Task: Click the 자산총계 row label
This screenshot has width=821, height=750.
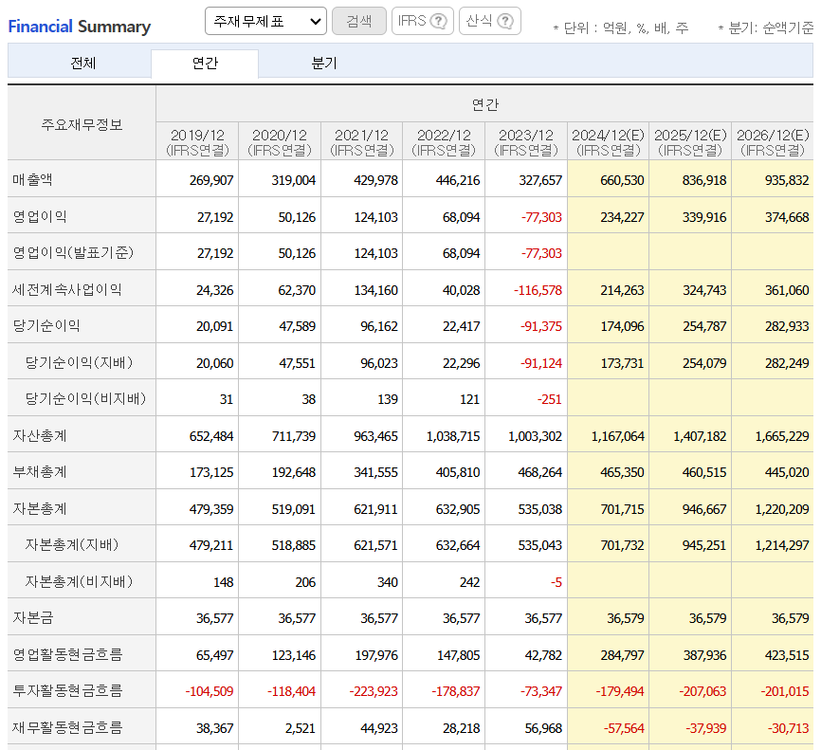Action: 40,436
